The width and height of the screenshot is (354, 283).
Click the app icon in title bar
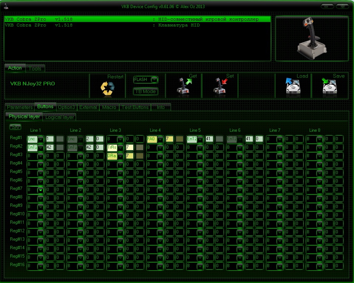[6, 6]
